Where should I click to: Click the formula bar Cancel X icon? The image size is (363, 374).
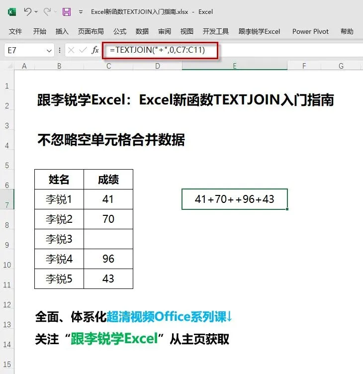click(71, 50)
